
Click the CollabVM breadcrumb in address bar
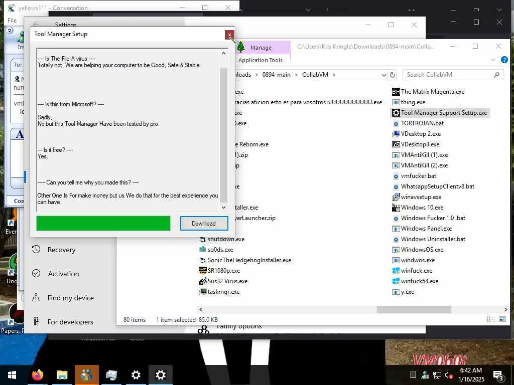315,75
